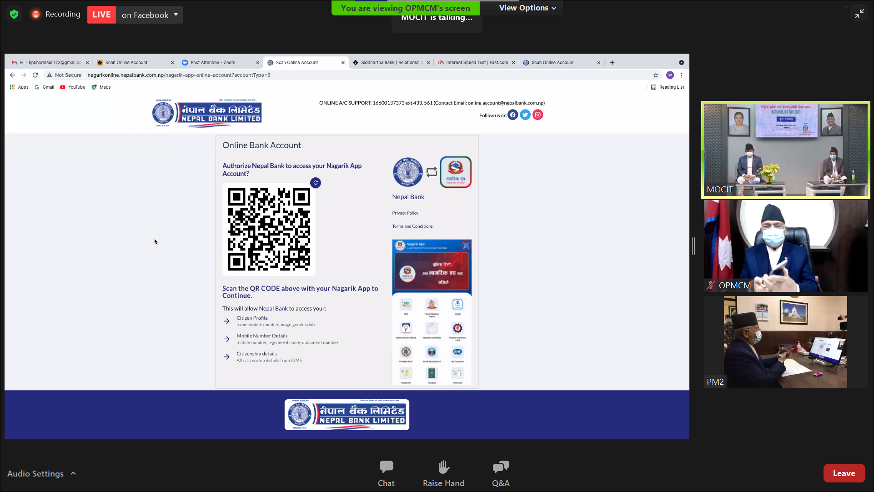Screen dimensions: 874x492
Task: Select the OPMCM video thumbnail
Action: (785, 246)
